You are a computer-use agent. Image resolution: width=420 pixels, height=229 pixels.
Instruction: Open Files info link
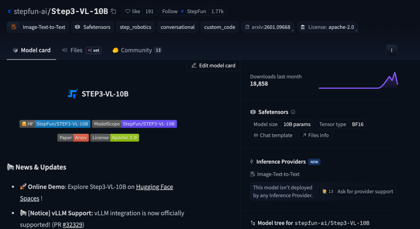tap(315, 135)
